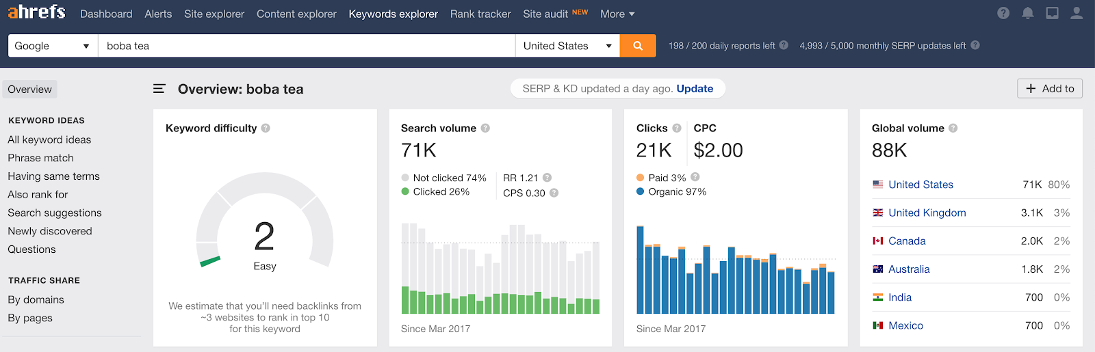
Task: Open Content explorer
Action: (x=296, y=14)
